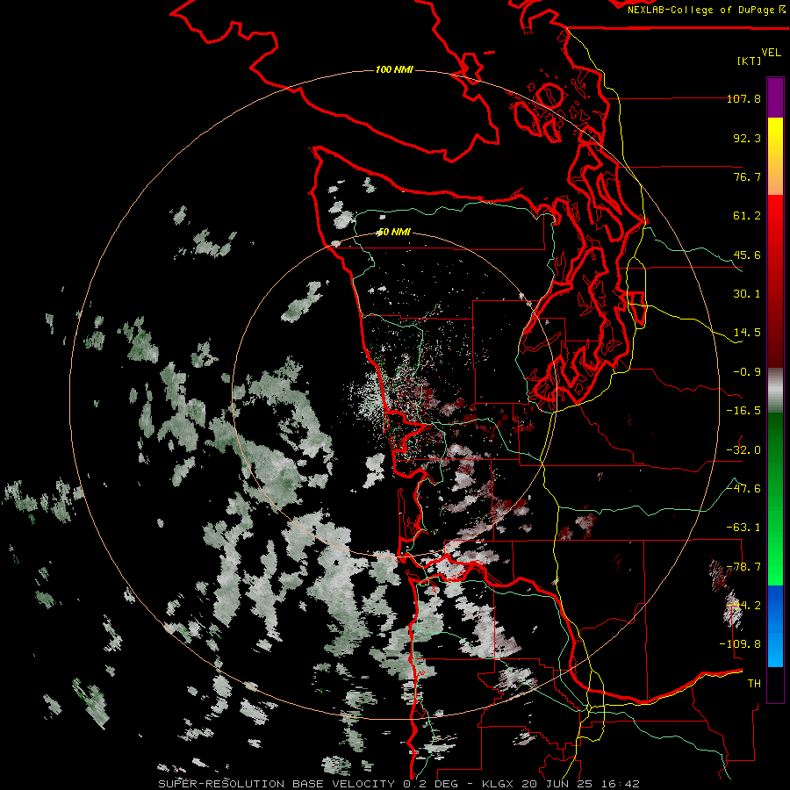790x790 pixels.
Task: Click the -63.1 velocity scale label
Action: click(x=743, y=528)
